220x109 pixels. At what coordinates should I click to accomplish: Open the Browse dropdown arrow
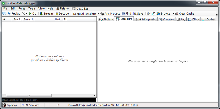[173, 14]
